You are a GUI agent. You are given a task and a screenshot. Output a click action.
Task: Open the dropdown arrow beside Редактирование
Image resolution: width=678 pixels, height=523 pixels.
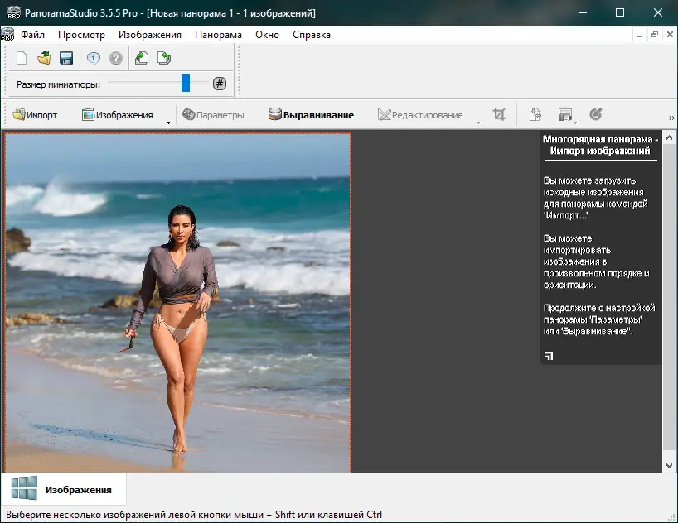pos(478,122)
